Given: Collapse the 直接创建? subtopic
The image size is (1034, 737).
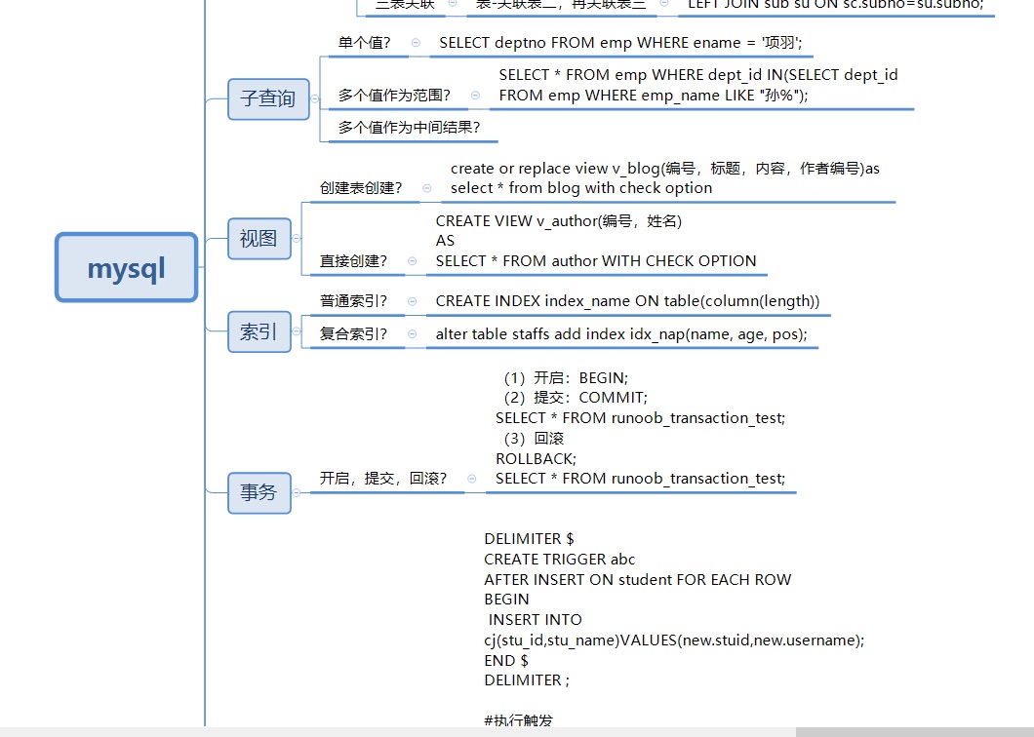Looking at the screenshot, I should click(413, 261).
